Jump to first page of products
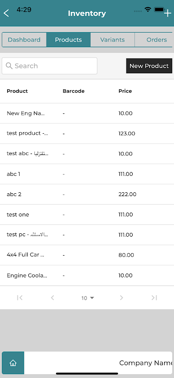The image size is (174, 378). (x=20, y=298)
